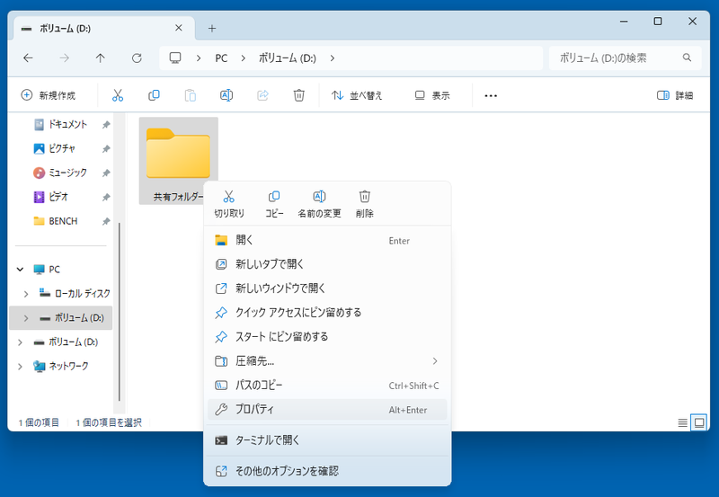Open the 圧縮先... submenu
This screenshot has height=497, width=719.
[327, 361]
